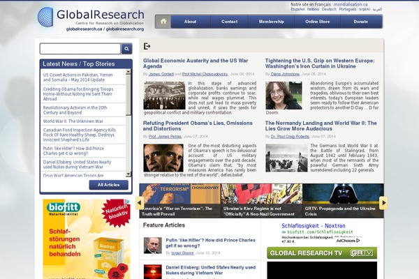Click the All Articles button
Screen dimensions: 419x279
click(x=108, y=185)
